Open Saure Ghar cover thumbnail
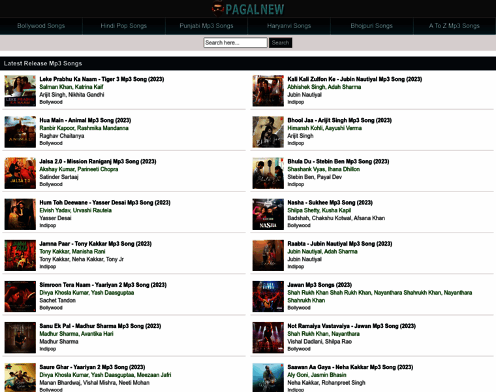Viewport: 496px width, 392px height. pyautogui.click(x=20, y=378)
